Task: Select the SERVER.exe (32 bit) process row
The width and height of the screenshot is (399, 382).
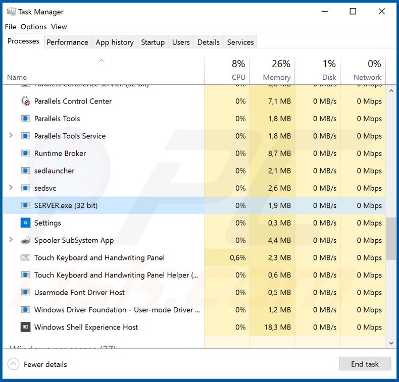Action: pyautogui.click(x=194, y=205)
